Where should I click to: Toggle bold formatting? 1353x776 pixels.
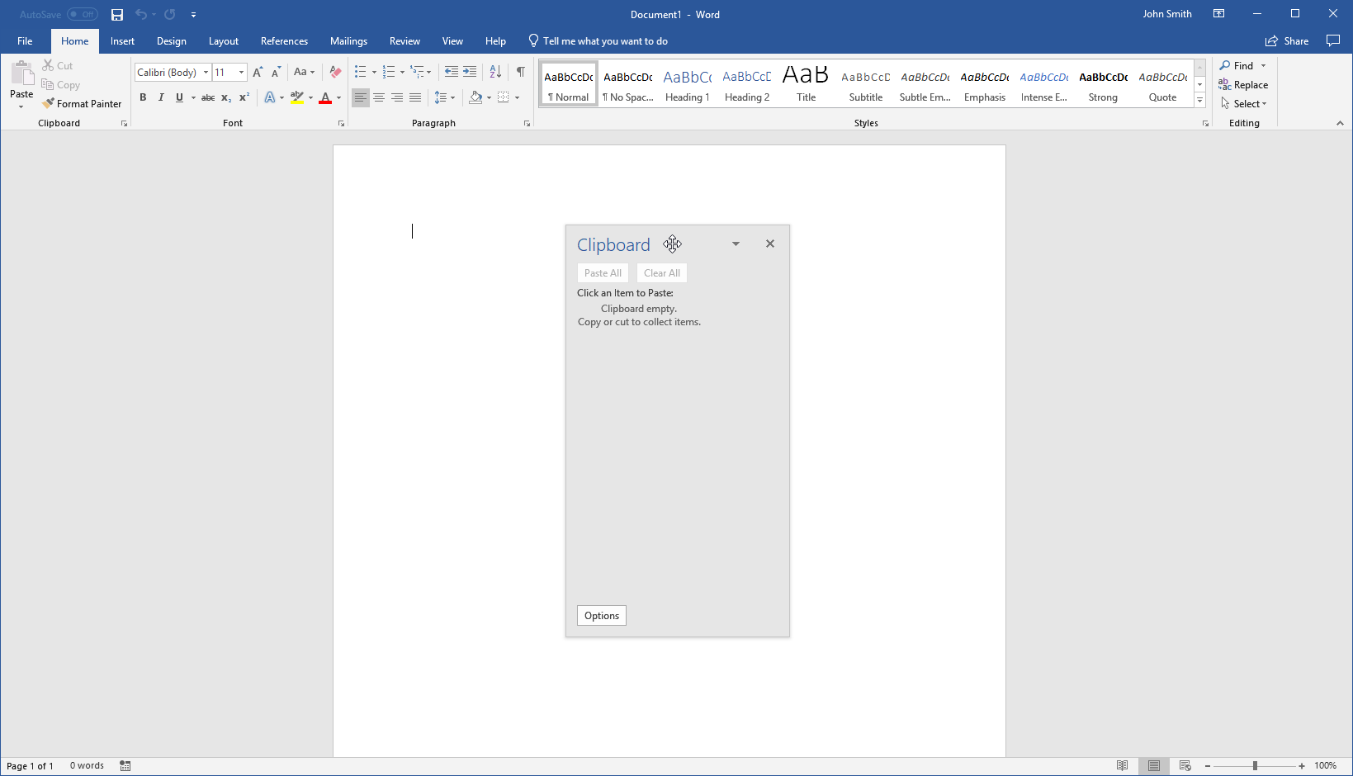pyautogui.click(x=143, y=97)
